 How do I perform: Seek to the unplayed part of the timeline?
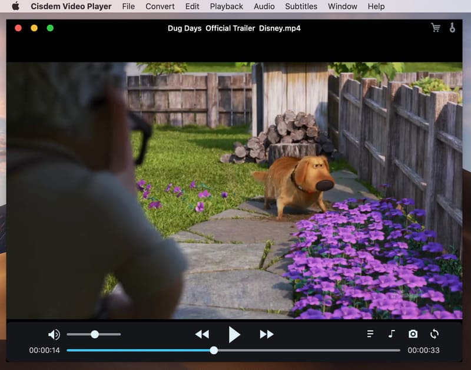click(x=309, y=350)
